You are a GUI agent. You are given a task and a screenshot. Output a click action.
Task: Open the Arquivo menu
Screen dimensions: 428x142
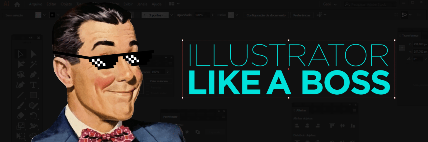tap(35, 4)
